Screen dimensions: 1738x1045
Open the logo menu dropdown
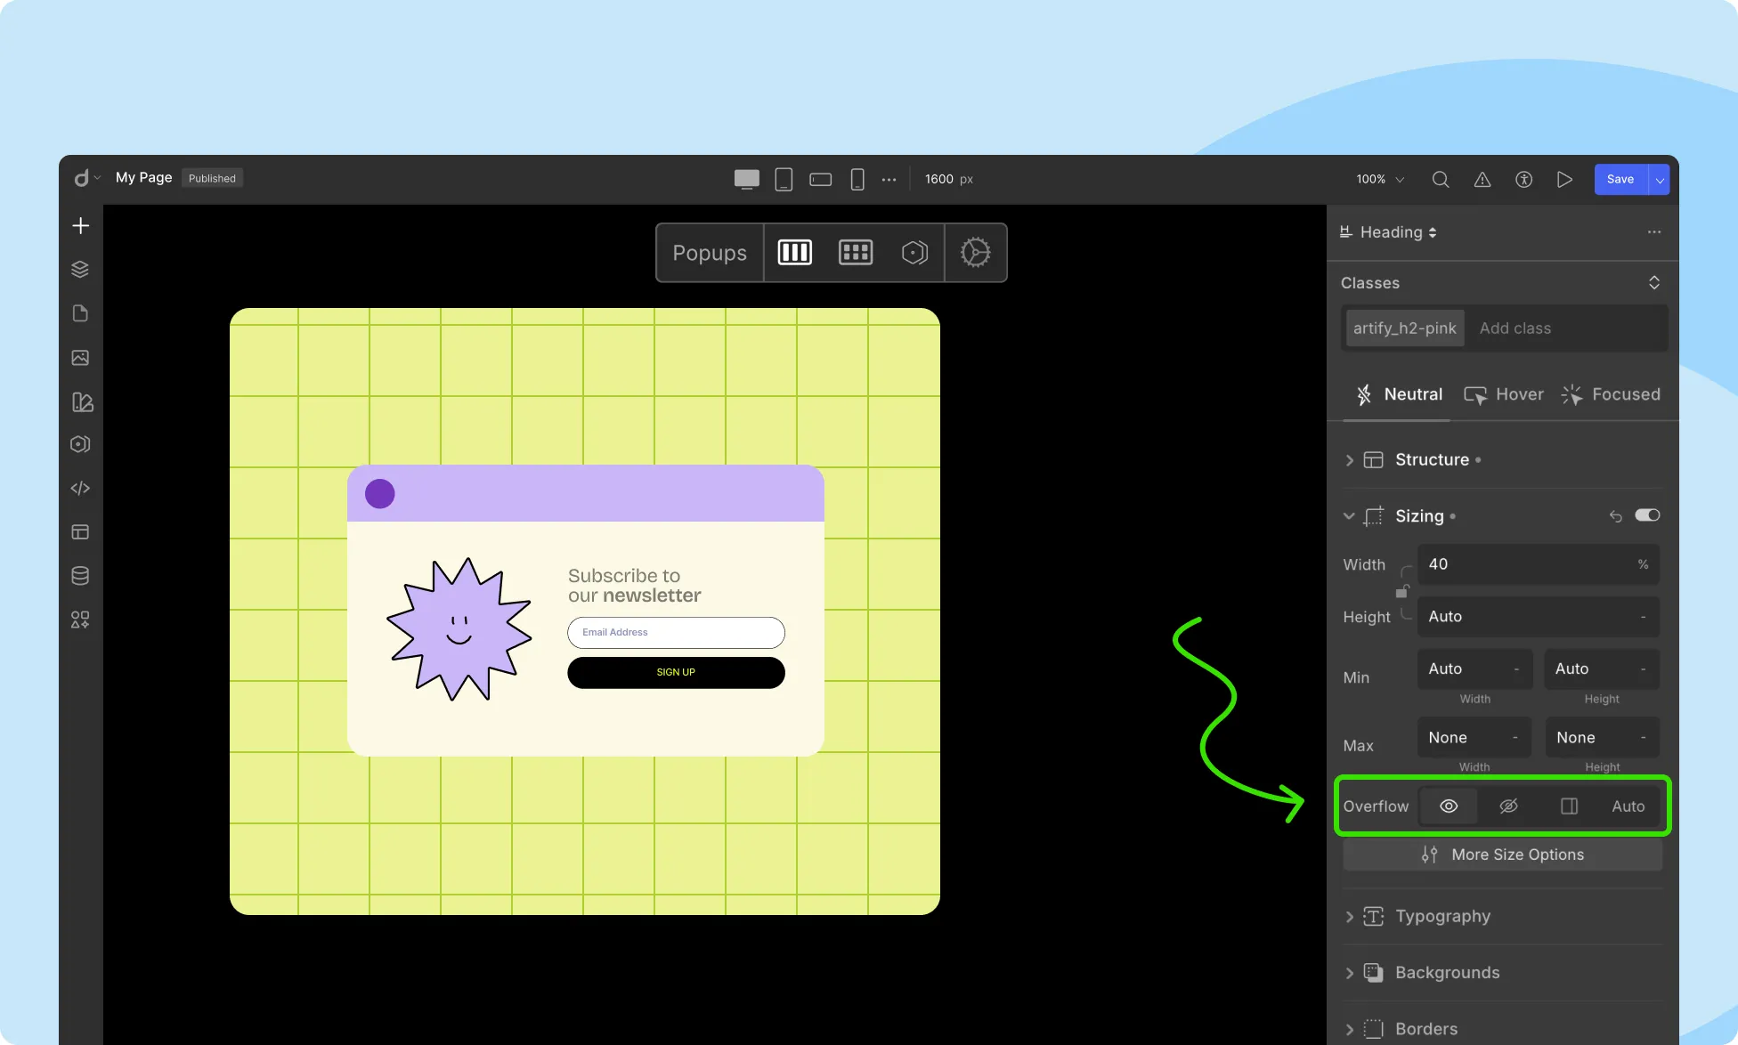click(x=86, y=178)
